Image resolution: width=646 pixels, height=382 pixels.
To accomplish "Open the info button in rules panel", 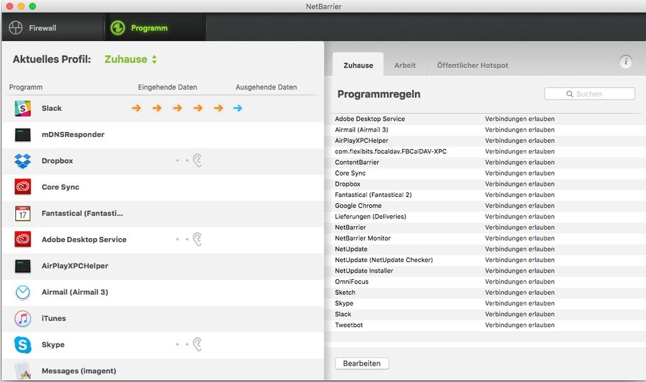I will pos(626,62).
